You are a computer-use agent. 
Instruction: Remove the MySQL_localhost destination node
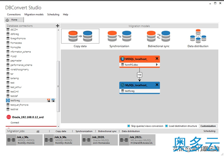tap(157, 85)
